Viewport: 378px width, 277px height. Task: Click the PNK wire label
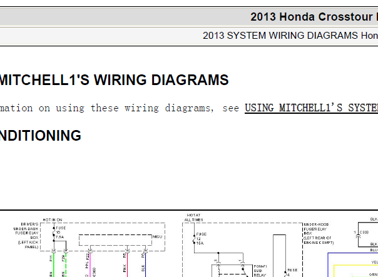pyautogui.click(x=125, y=268)
